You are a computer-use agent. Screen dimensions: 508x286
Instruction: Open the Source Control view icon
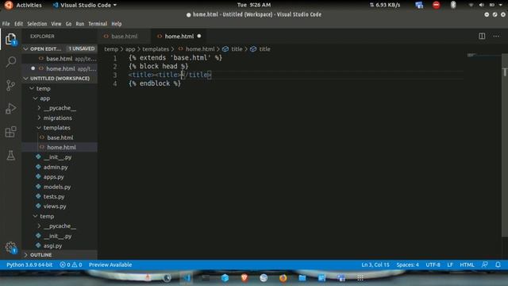point(10,85)
